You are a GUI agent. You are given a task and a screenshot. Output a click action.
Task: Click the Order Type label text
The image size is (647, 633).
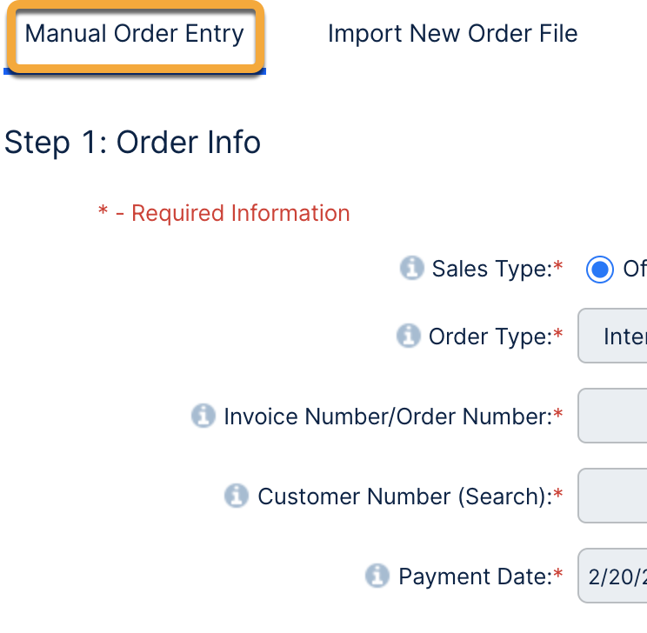pos(490,336)
